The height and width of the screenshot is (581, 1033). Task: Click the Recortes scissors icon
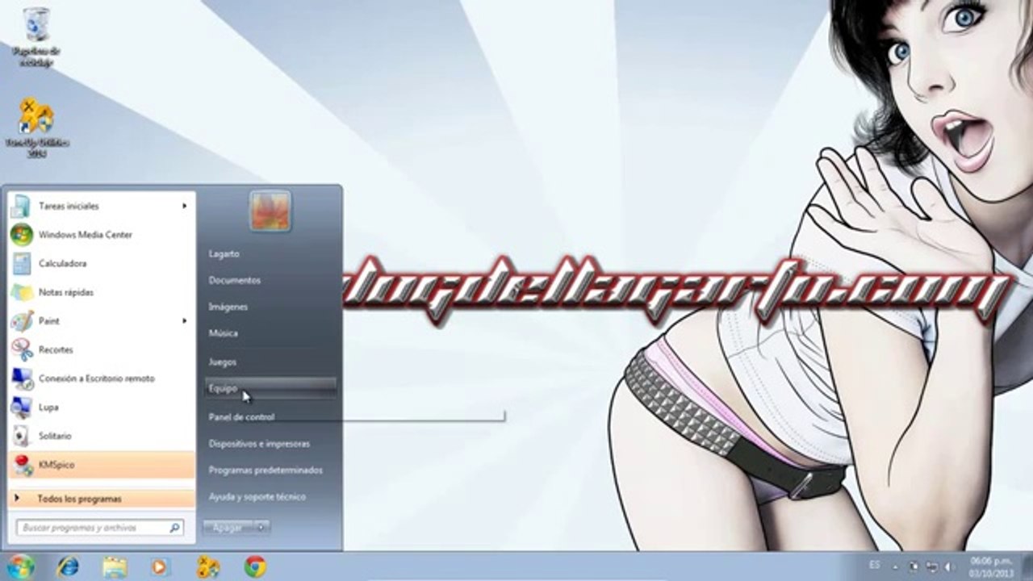pos(21,349)
